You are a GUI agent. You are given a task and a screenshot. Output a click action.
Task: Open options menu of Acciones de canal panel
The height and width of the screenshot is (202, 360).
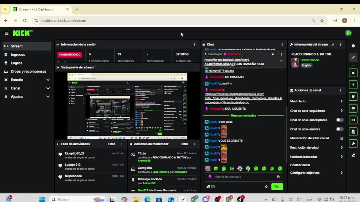(341, 90)
